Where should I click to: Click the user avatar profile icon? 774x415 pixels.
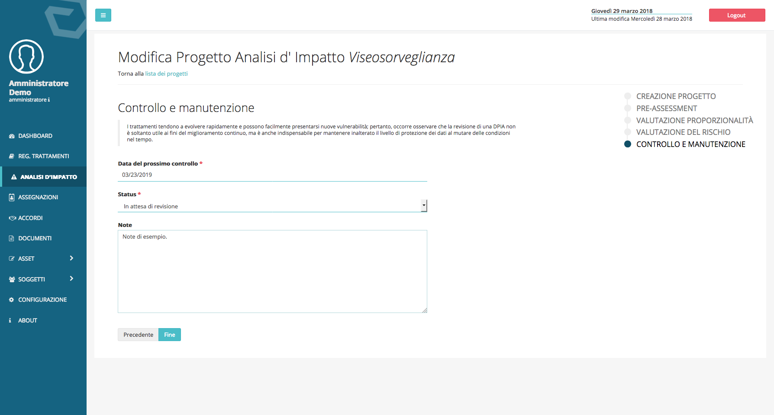tap(26, 57)
